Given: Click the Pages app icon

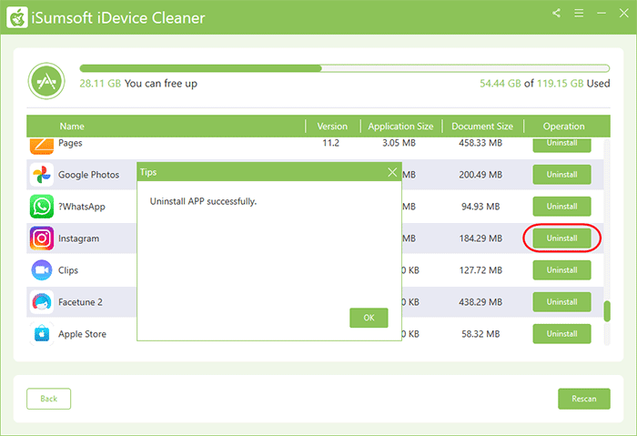Looking at the screenshot, I should click(42, 146).
